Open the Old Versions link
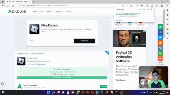The height and width of the screenshot is (95, 170). (x=40, y=64)
